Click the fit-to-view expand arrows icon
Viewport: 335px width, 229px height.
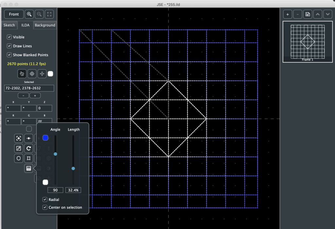coord(49,14)
